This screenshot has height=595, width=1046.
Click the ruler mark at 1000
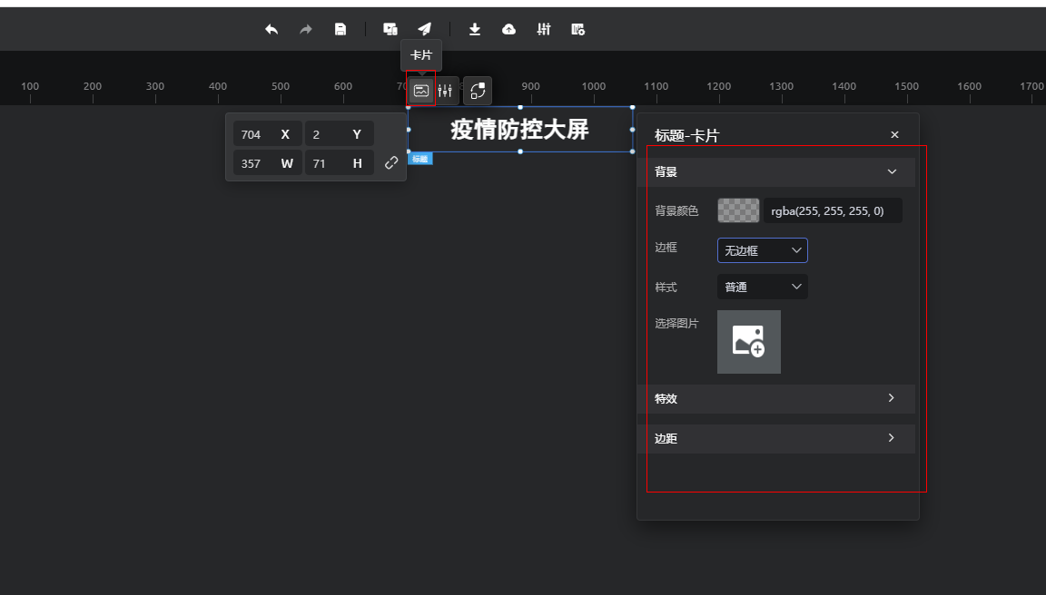click(x=593, y=86)
